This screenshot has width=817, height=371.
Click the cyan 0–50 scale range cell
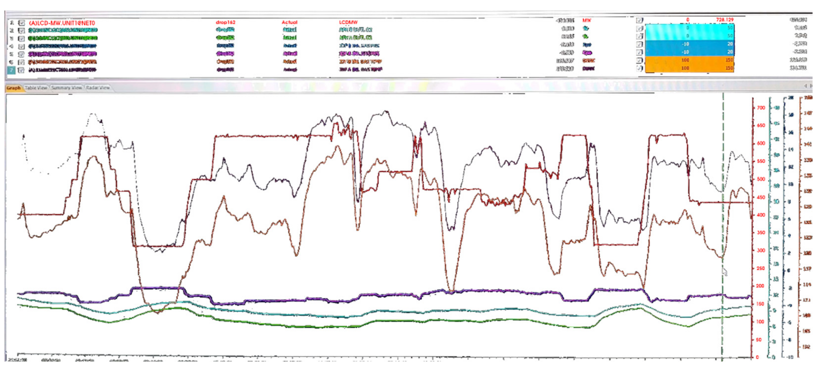coord(689,28)
